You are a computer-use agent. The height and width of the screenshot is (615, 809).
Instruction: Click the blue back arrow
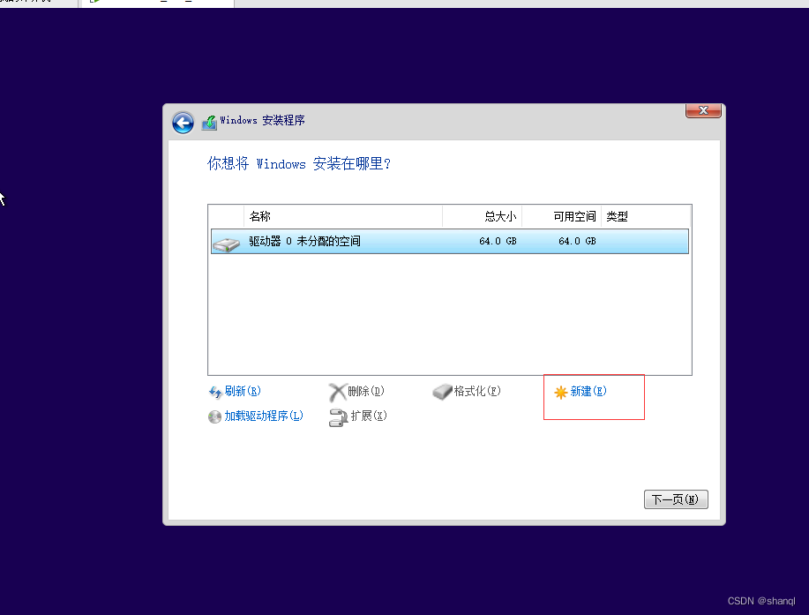[x=182, y=123]
